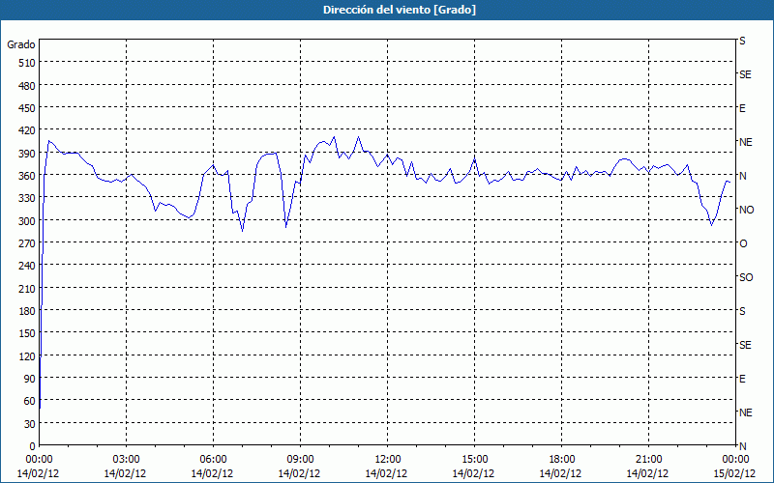774x483 pixels.
Task: Click the 'SE' compass label near 135 level
Action: [745, 345]
